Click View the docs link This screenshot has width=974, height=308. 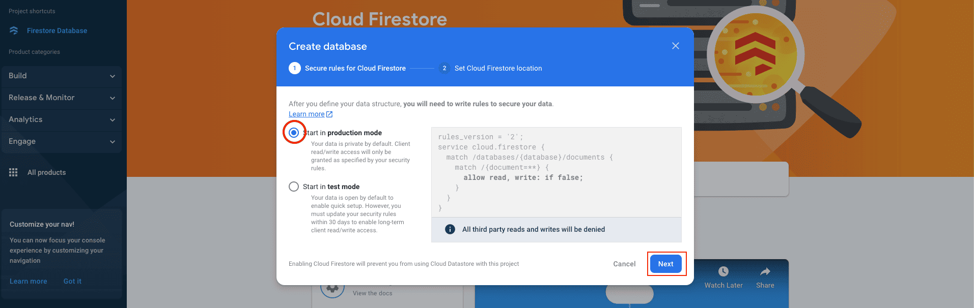pyautogui.click(x=373, y=293)
